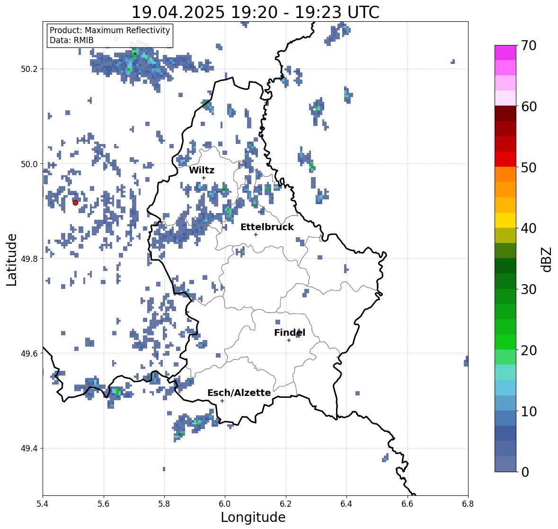The width and height of the screenshot is (558, 529).
Task: Click the 5.4 longitude tick label
Action: coord(43,503)
